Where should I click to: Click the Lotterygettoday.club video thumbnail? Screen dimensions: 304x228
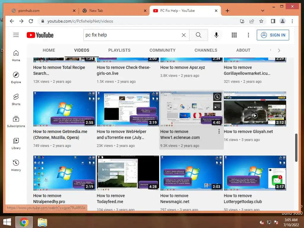pyautogui.click(x=255, y=173)
